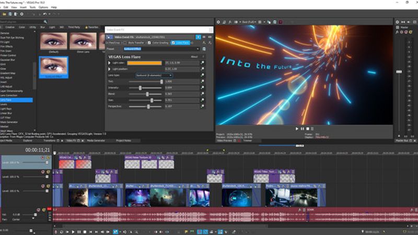The image size is (418, 235).
Task: Select the 50mm Lens preset thumbnail
Action: 83,41
